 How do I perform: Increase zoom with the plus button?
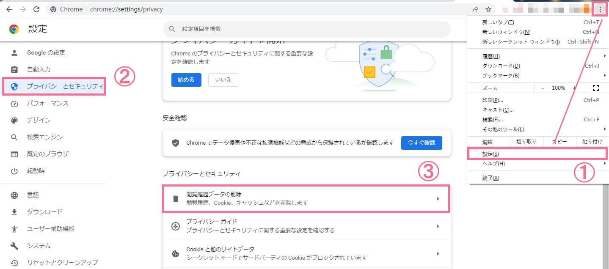[574, 88]
